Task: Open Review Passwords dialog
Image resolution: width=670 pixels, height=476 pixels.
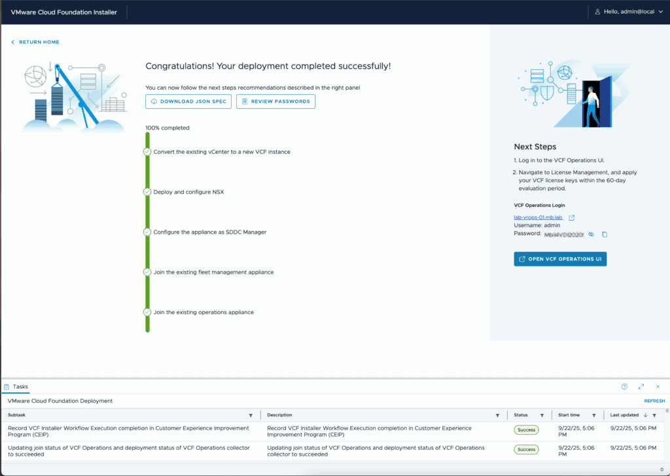Action: pyautogui.click(x=275, y=101)
